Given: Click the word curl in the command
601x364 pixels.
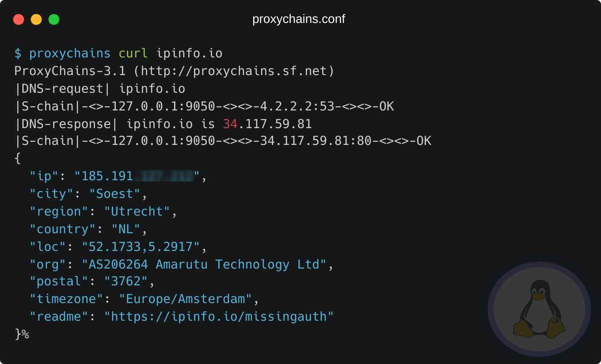Looking at the screenshot, I should [133, 54].
